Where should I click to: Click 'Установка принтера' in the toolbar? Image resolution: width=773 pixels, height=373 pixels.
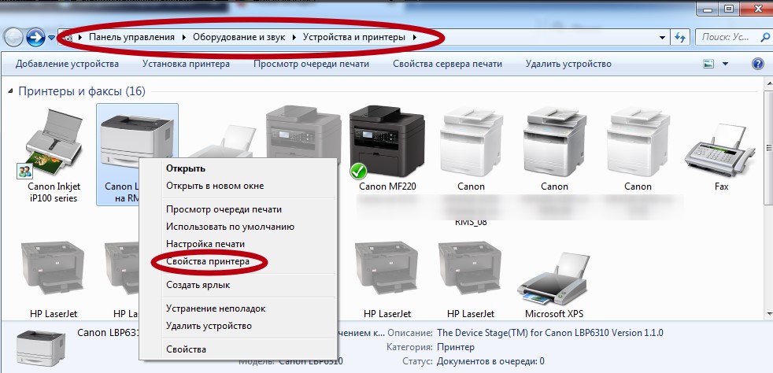186,64
